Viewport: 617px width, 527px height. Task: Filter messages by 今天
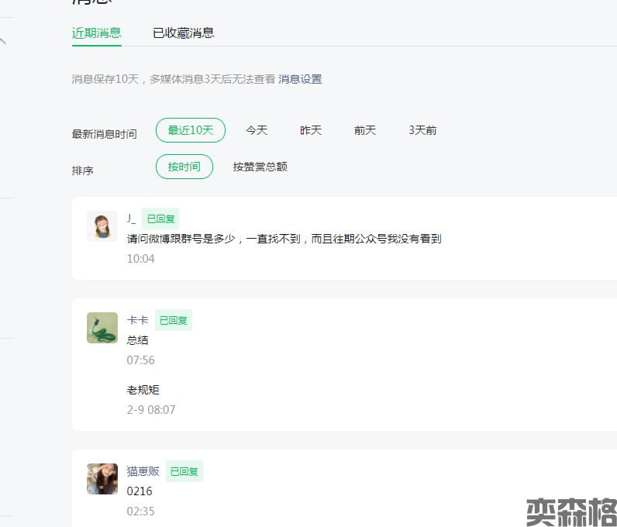click(257, 130)
